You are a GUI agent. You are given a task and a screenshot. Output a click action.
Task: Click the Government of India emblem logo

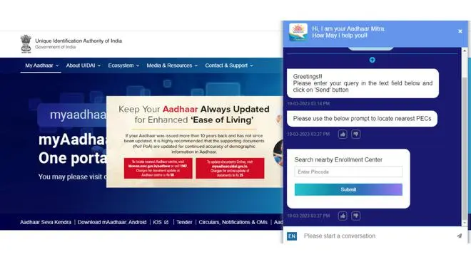[26, 43]
